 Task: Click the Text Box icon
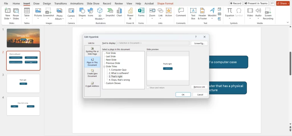193,12
